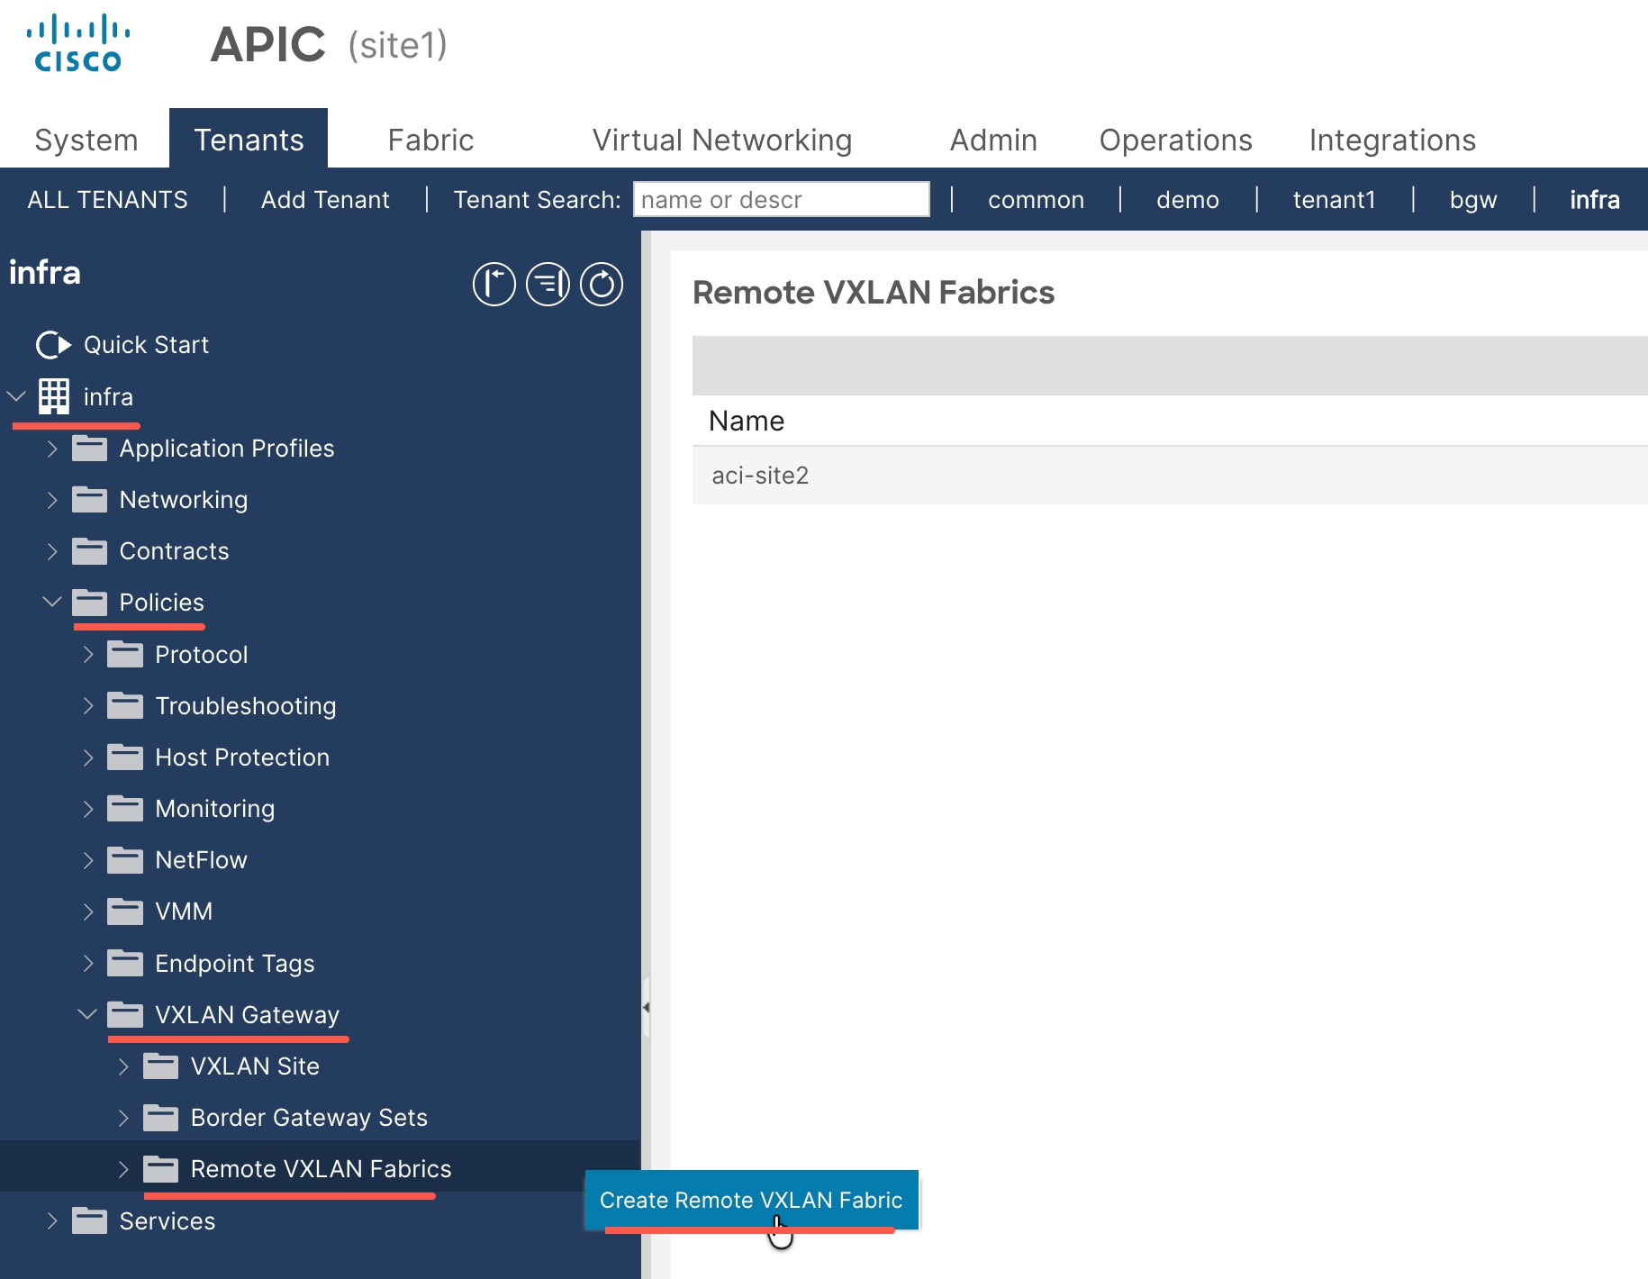Click the Monitoring folder icon
The image size is (1648, 1279).
(124, 808)
